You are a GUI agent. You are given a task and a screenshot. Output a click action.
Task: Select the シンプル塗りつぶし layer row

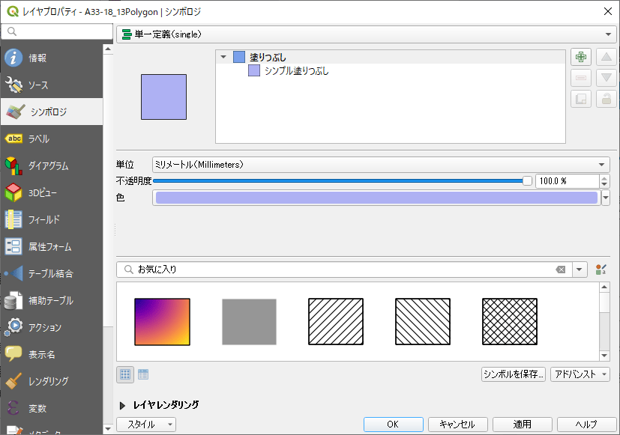pos(391,71)
